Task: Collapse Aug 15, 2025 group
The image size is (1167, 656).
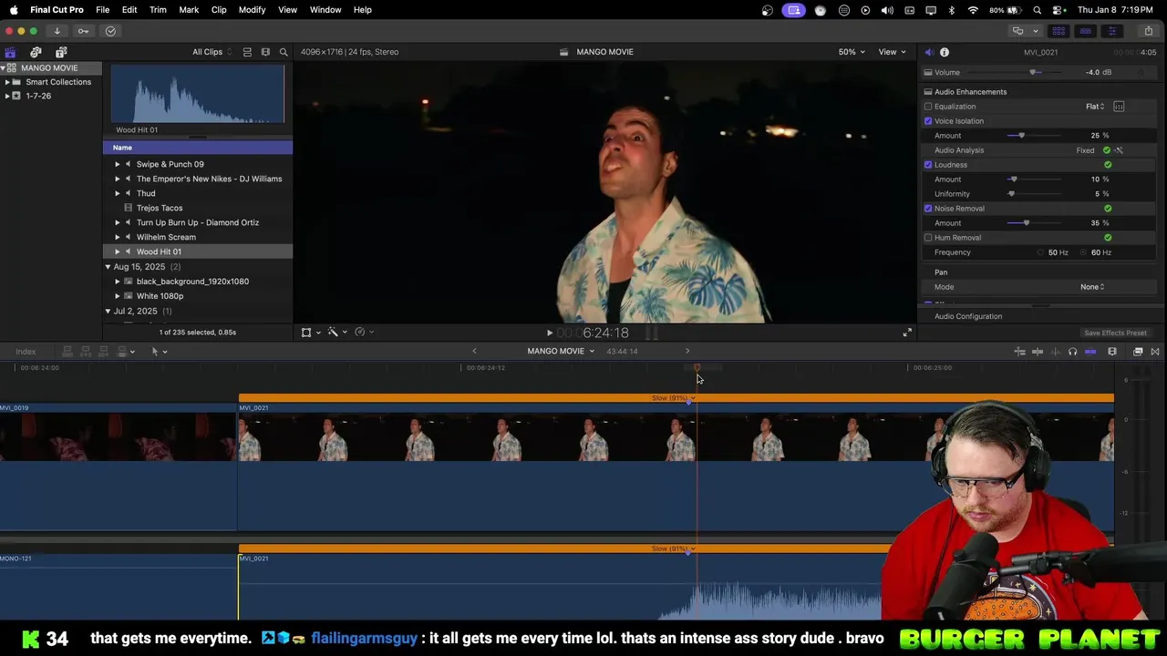Action: coord(108,267)
